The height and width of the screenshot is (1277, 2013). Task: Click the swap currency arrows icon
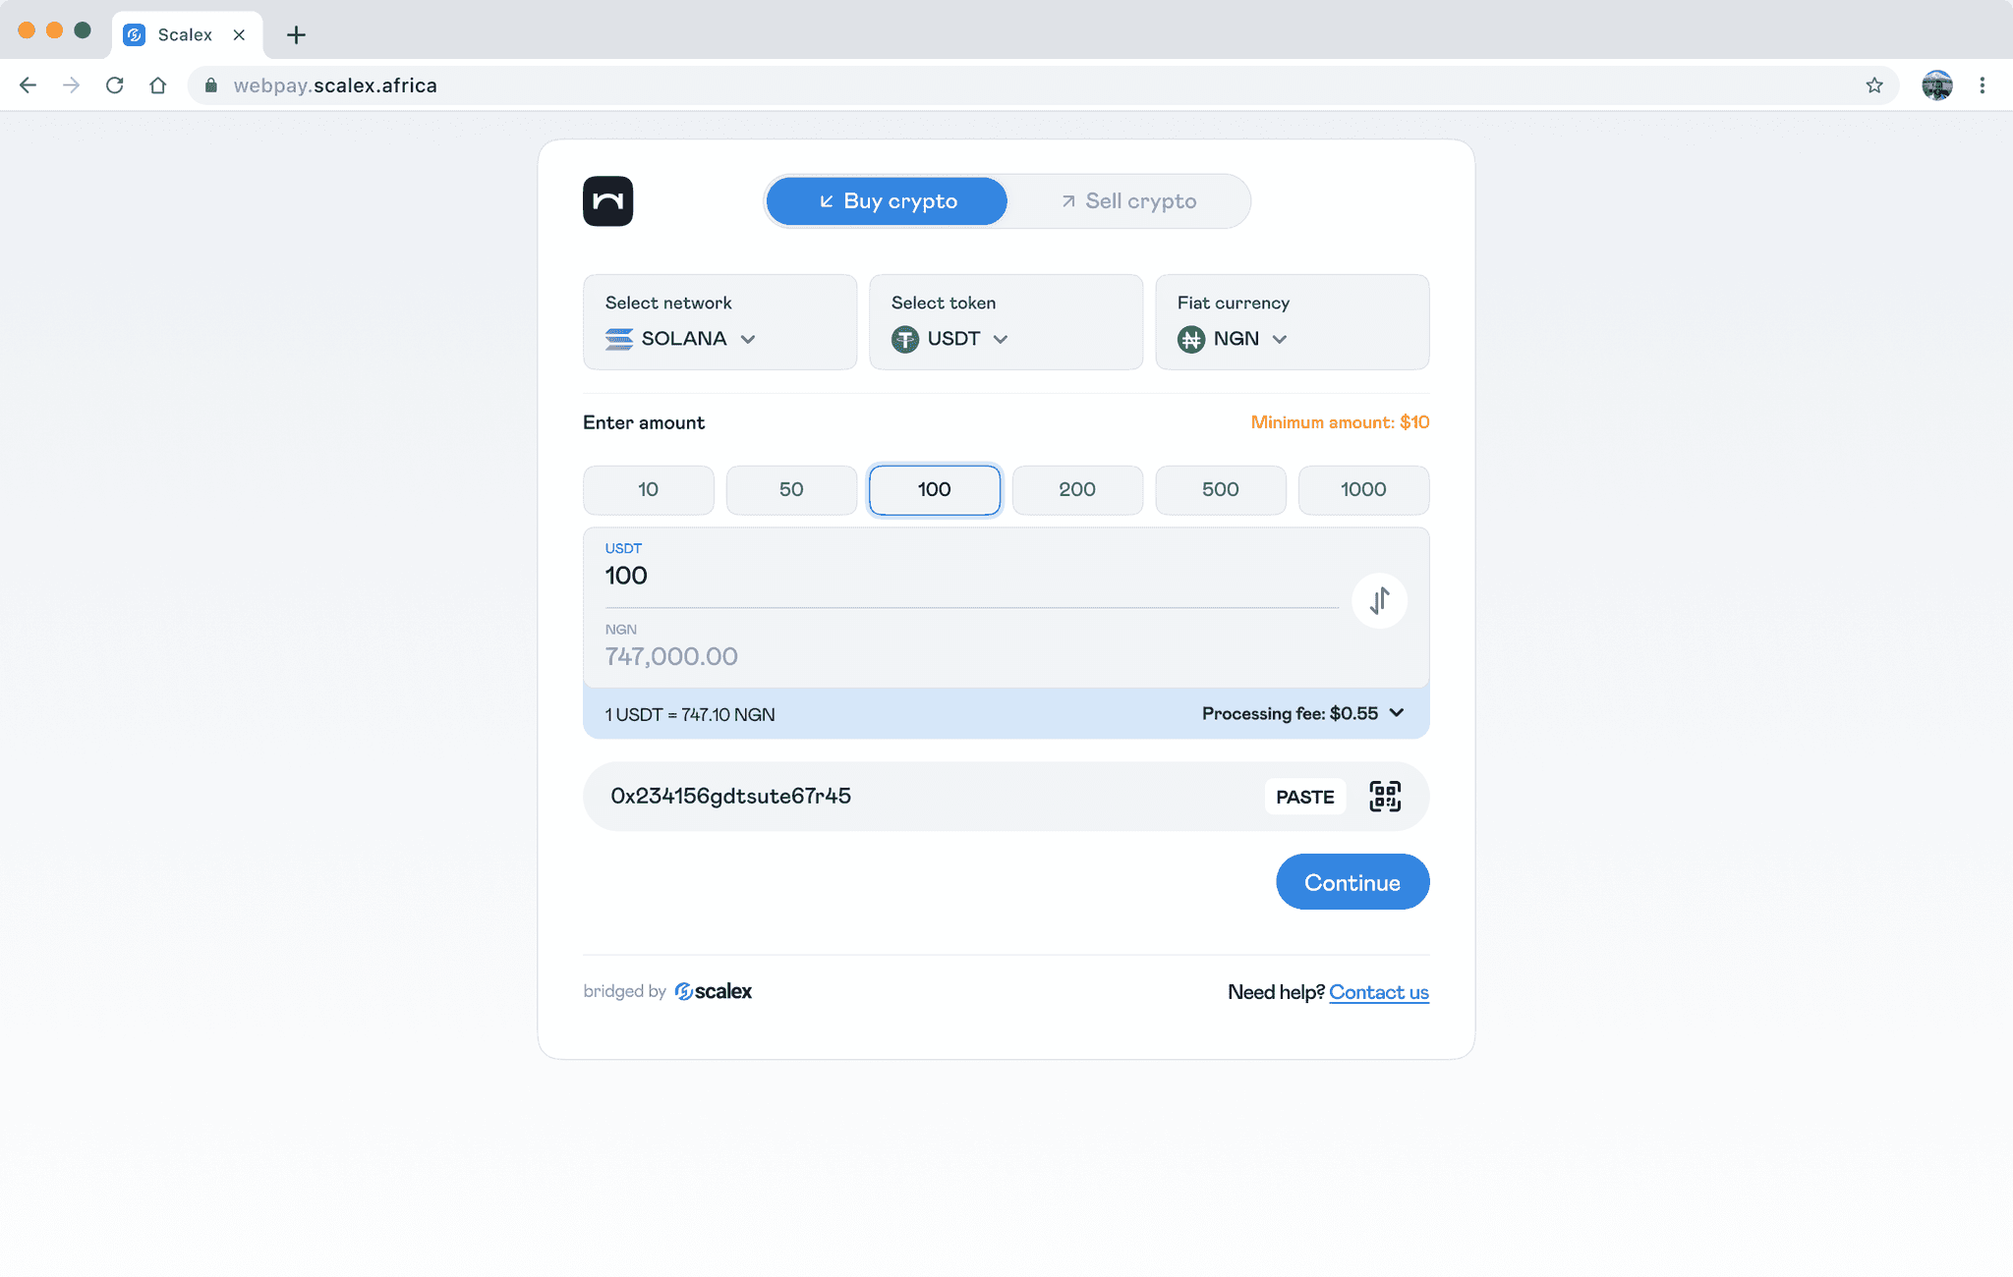1379,600
